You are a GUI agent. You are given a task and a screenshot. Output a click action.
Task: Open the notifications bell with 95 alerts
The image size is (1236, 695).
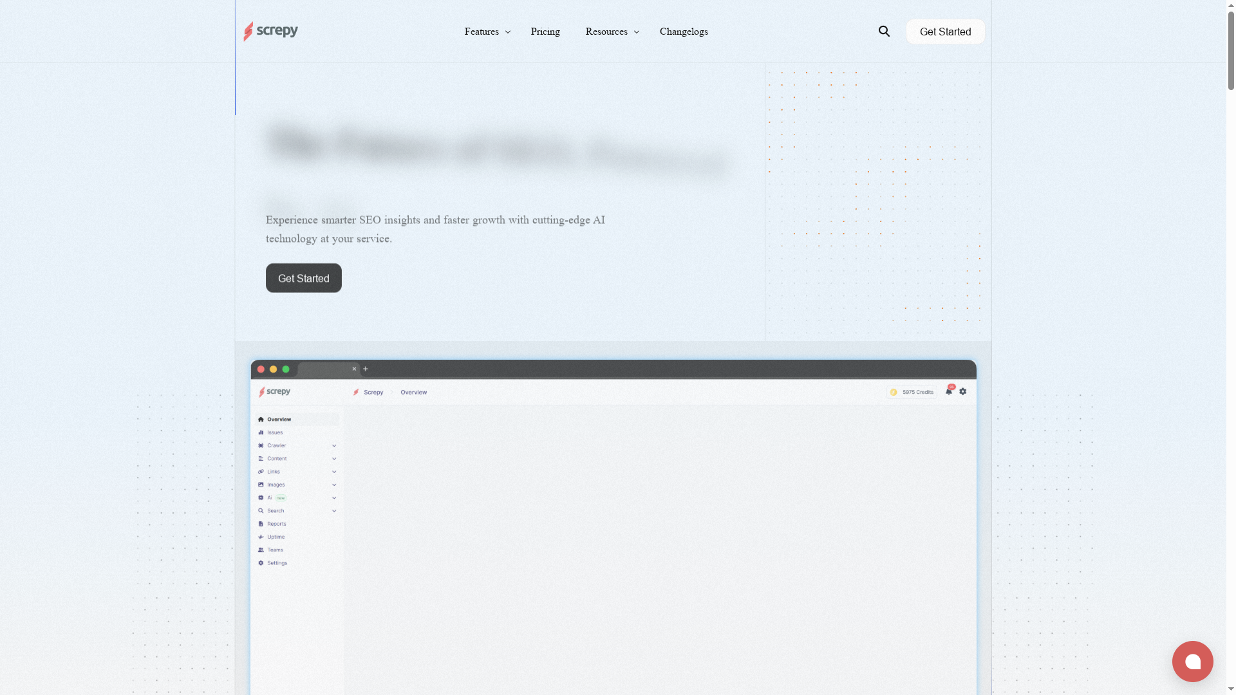pos(949,391)
